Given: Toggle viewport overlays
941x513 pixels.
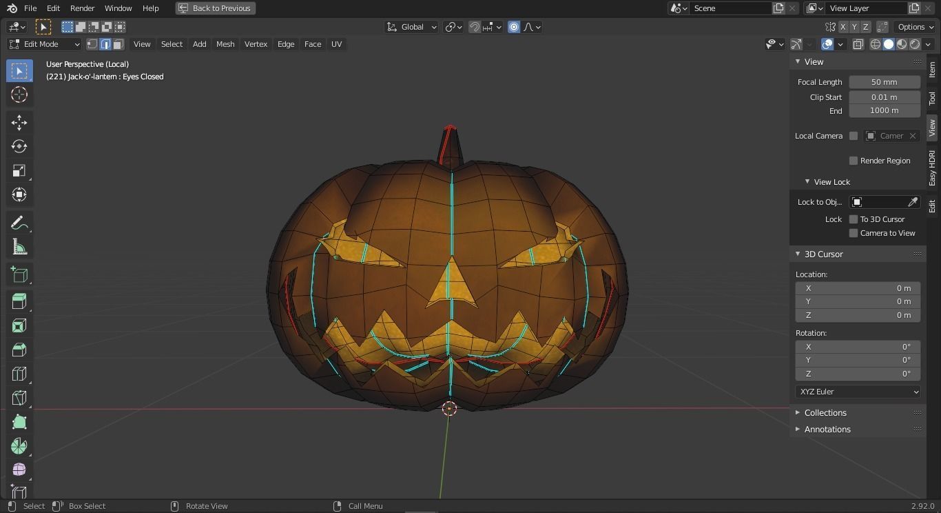Looking at the screenshot, I should [x=827, y=44].
